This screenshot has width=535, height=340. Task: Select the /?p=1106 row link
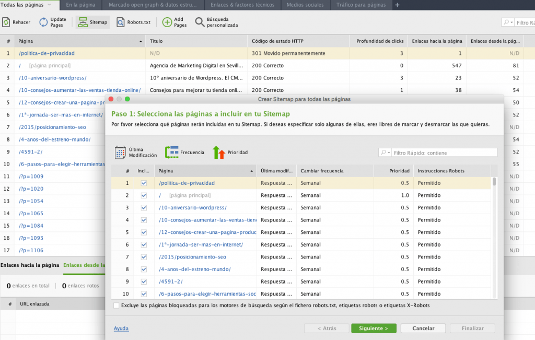(31, 250)
